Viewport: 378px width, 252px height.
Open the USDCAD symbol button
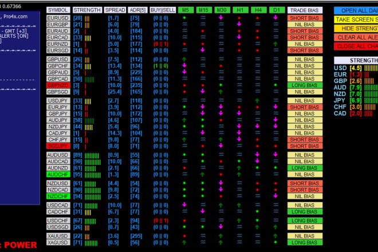(x=58, y=205)
